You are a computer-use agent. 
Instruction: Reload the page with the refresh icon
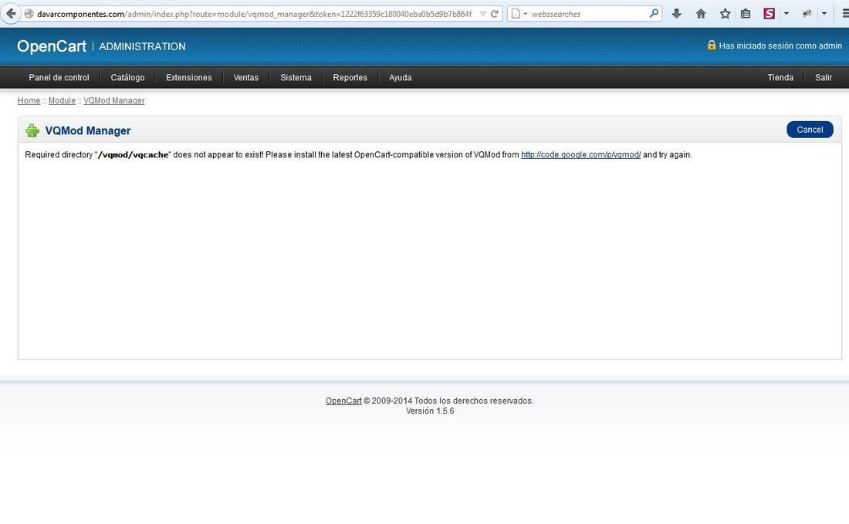point(494,14)
